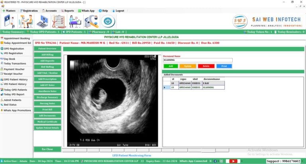Click the ultrasound scan image preview
This screenshot has height=164, width=306.
(113, 100)
